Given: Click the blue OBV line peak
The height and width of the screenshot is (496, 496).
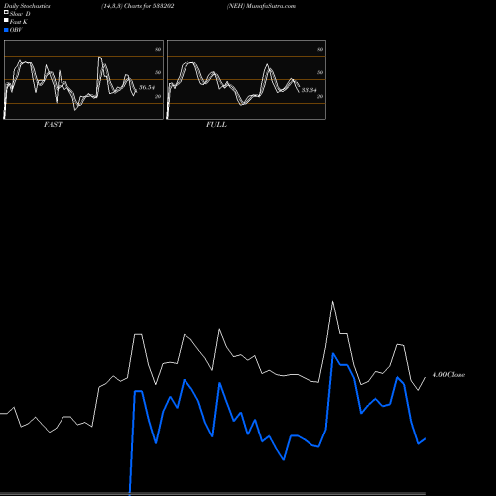Looking at the screenshot, I should coord(333,354).
